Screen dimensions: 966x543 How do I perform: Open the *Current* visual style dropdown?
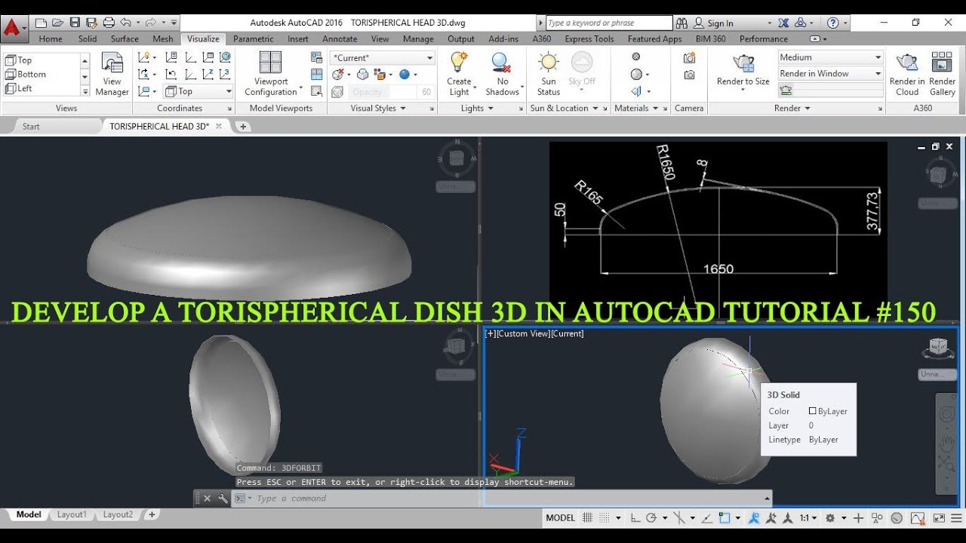(383, 57)
